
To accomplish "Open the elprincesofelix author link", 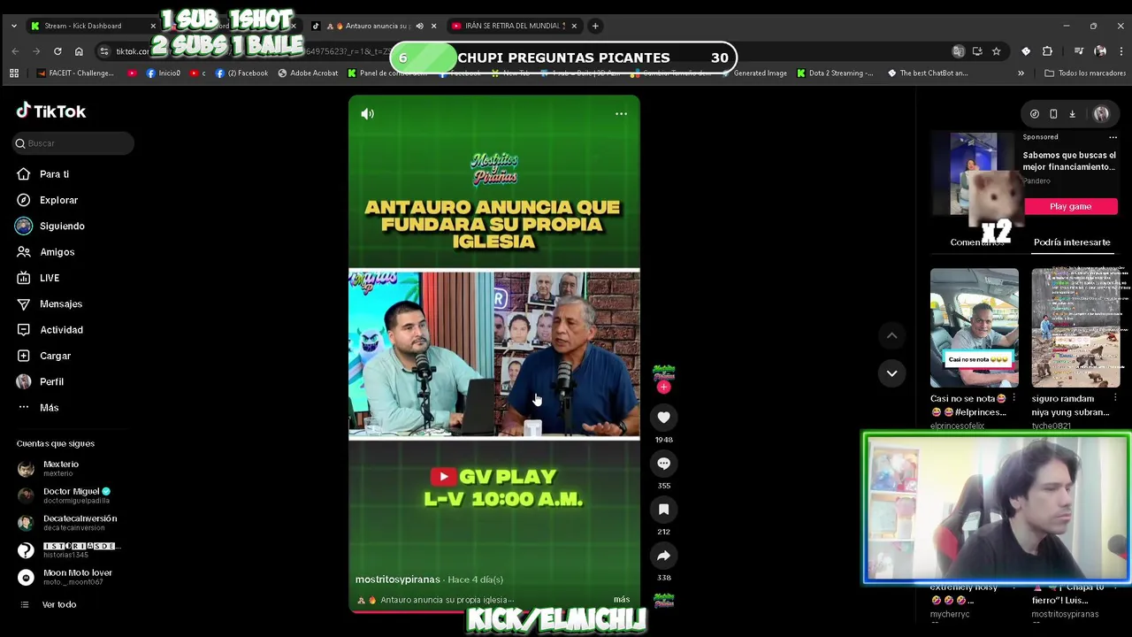I will 957,426.
